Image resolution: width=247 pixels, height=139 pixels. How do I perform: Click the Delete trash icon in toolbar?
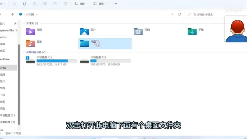click(x=65, y=4)
